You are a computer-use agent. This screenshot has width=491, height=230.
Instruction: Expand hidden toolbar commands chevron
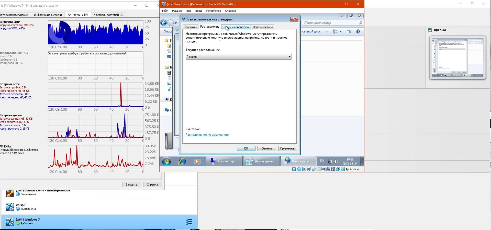[x=327, y=31]
